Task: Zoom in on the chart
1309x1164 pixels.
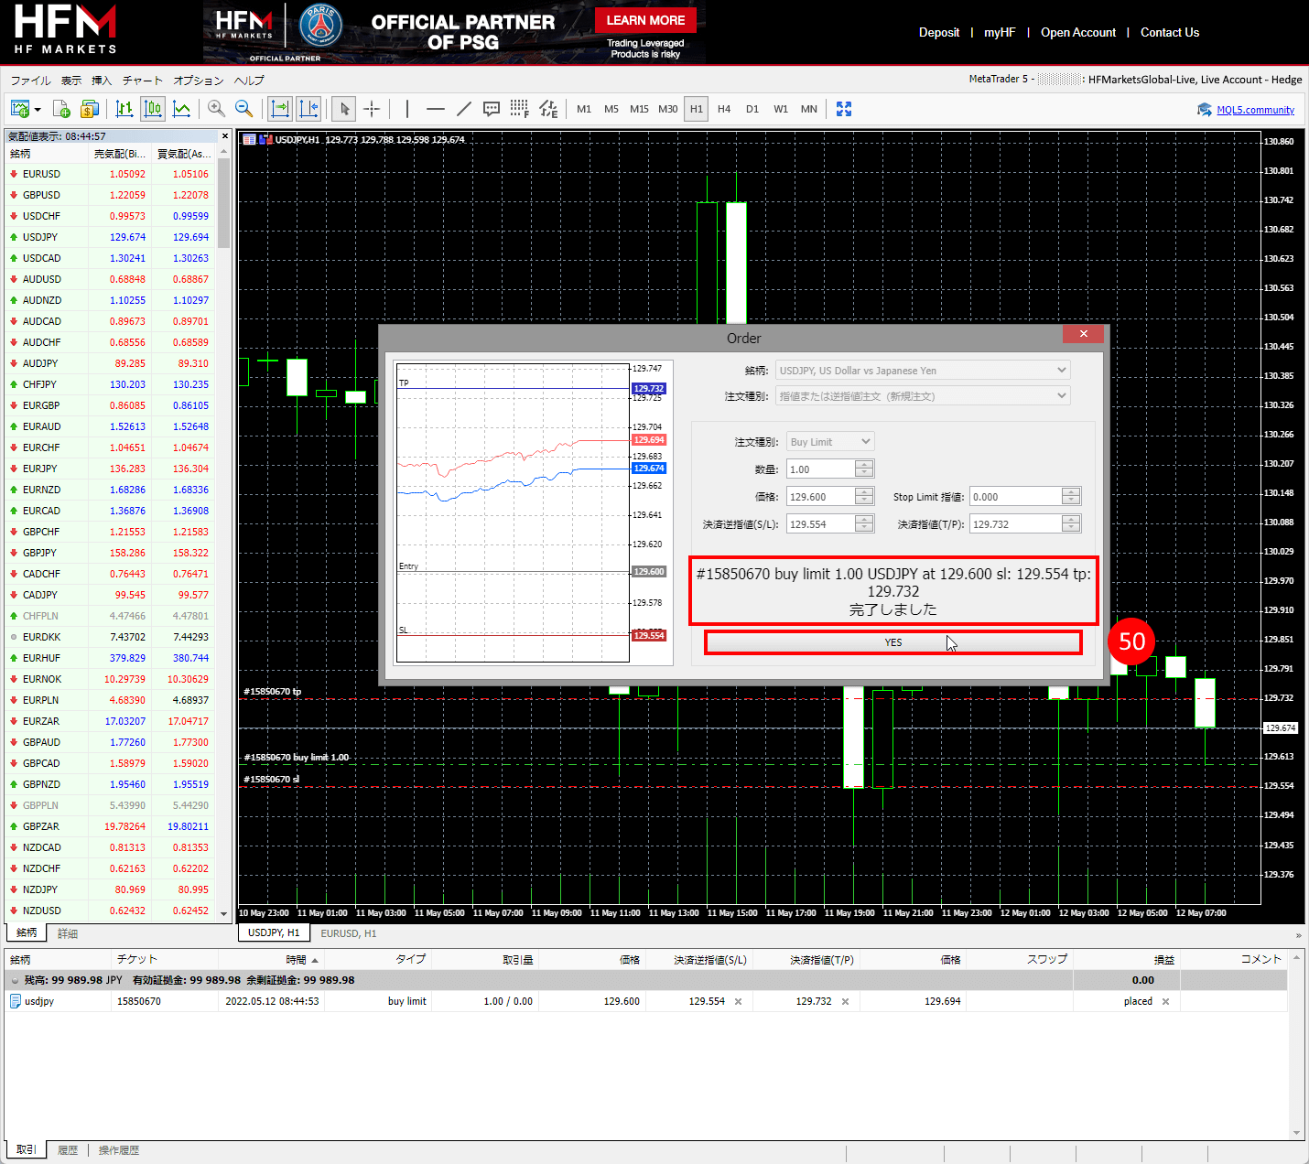Action: click(x=216, y=109)
